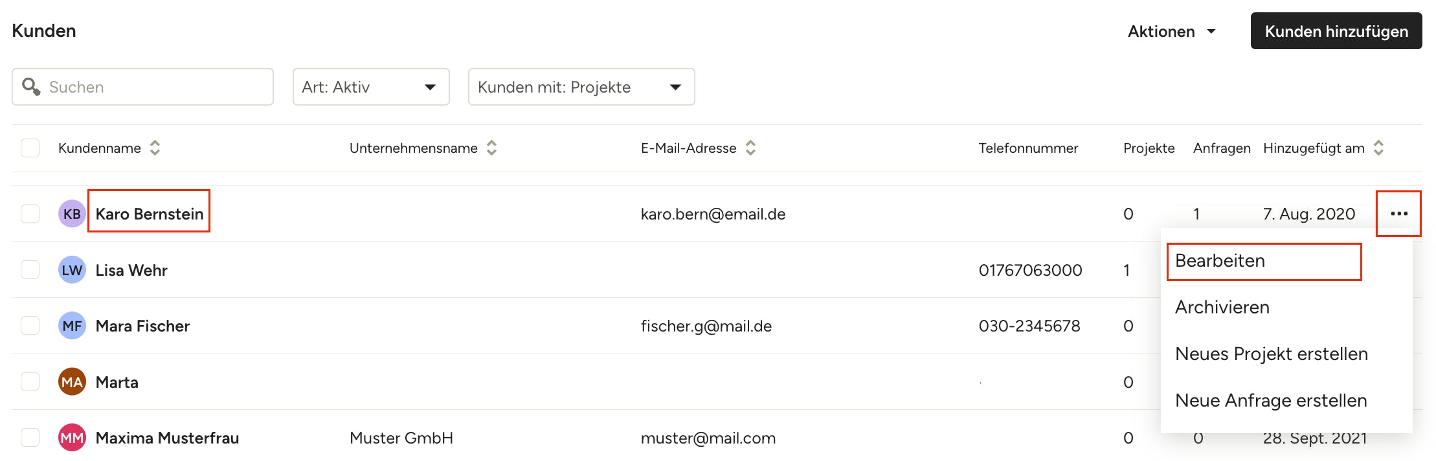Image resolution: width=1436 pixels, height=461 pixels.
Task: Click the MM avatar of Maxima Musterfrau
Action: coord(72,438)
